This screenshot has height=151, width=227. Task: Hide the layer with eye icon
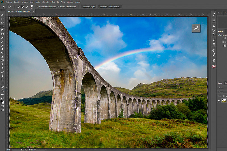click(x=219, y=101)
